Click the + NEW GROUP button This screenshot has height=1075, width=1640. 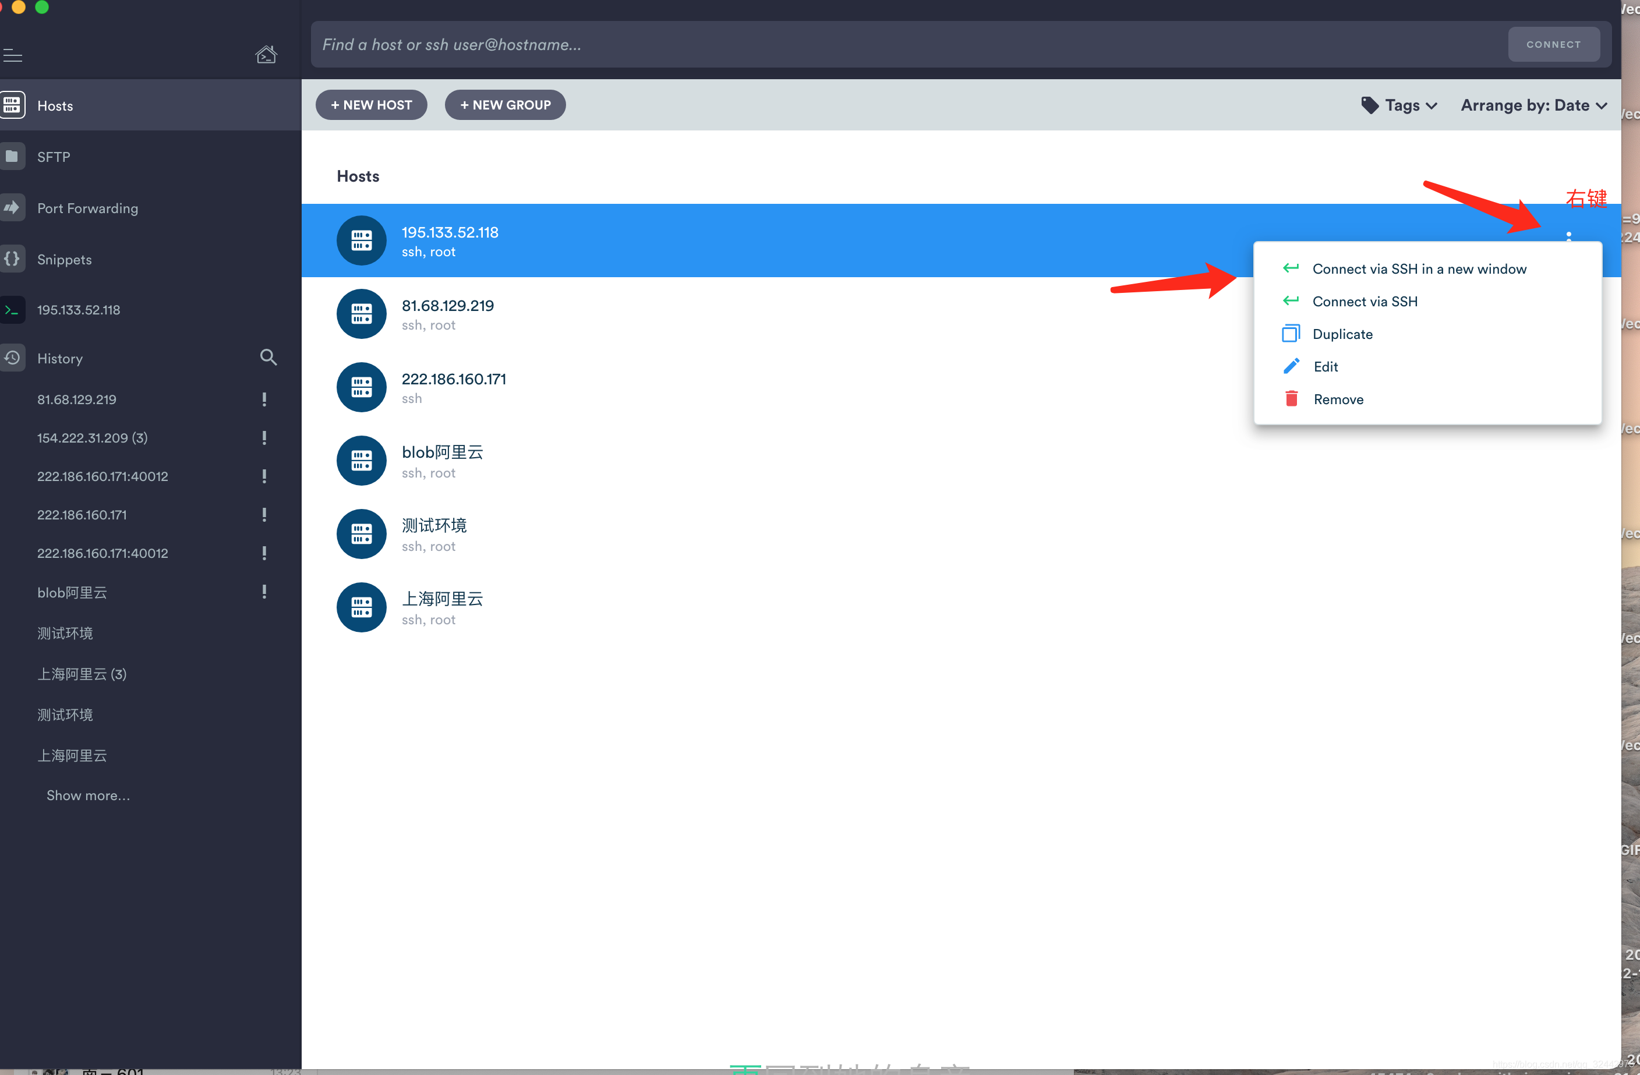pyautogui.click(x=505, y=104)
